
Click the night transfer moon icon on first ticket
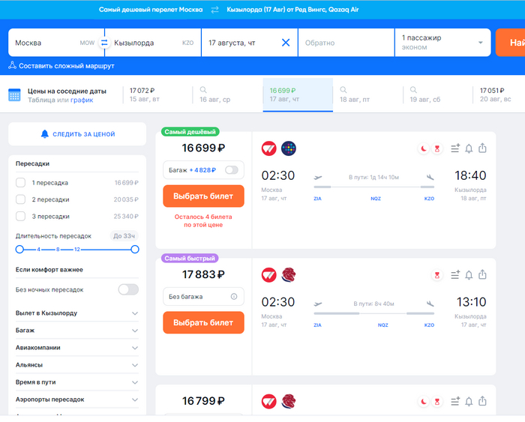tap(424, 148)
